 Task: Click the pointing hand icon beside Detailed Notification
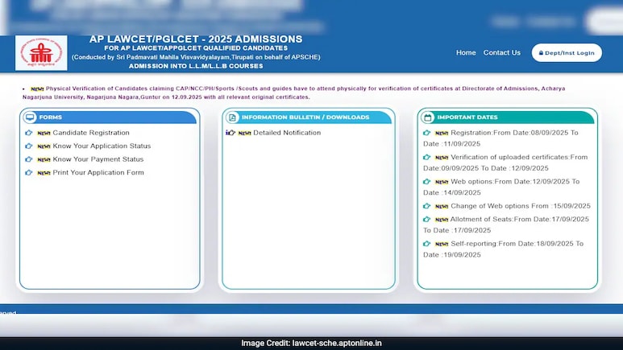[231, 133]
